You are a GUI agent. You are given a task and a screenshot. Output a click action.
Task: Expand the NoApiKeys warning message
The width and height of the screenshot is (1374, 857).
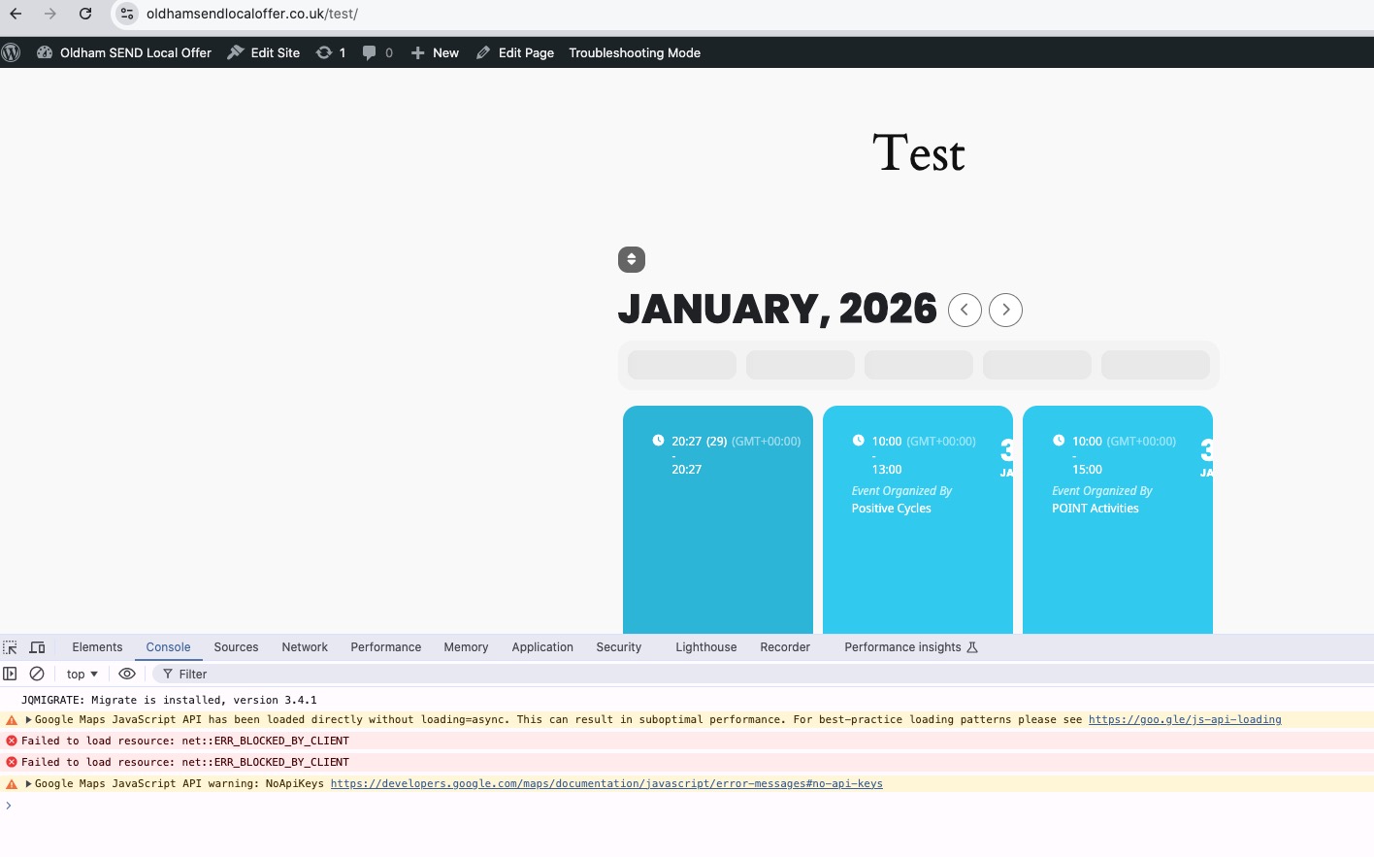(28, 784)
